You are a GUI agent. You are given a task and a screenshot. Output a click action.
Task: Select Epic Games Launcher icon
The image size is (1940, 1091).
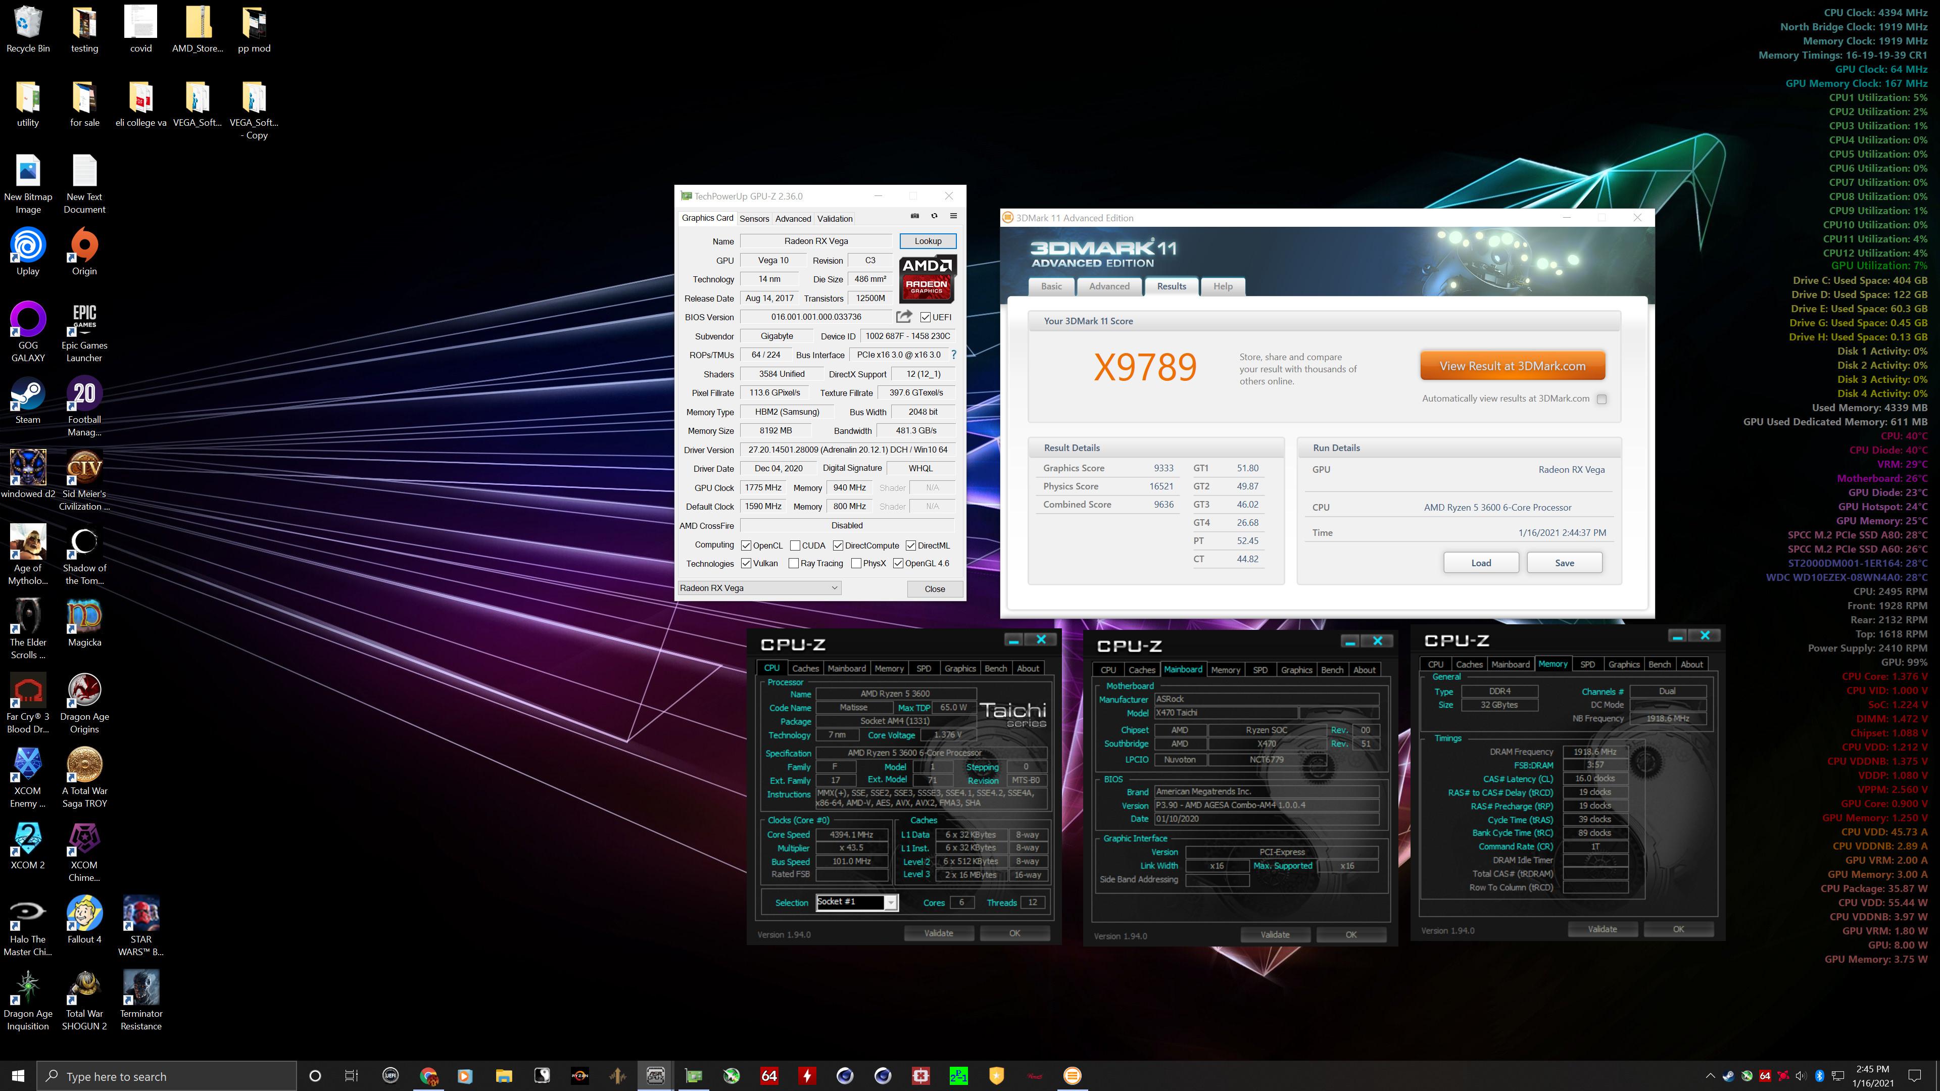click(x=84, y=332)
